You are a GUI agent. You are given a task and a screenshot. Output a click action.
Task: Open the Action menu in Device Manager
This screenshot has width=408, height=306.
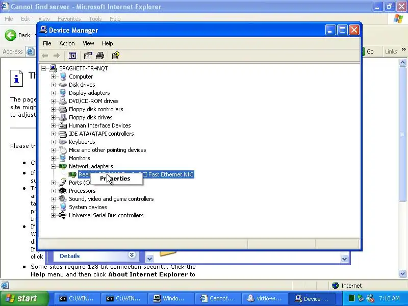tap(67, 43)
